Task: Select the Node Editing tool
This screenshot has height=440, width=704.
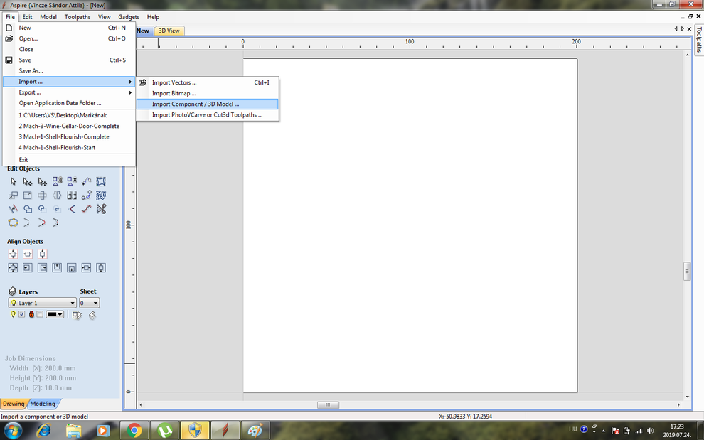Action: pyautogui.click(x=28, y=181)
